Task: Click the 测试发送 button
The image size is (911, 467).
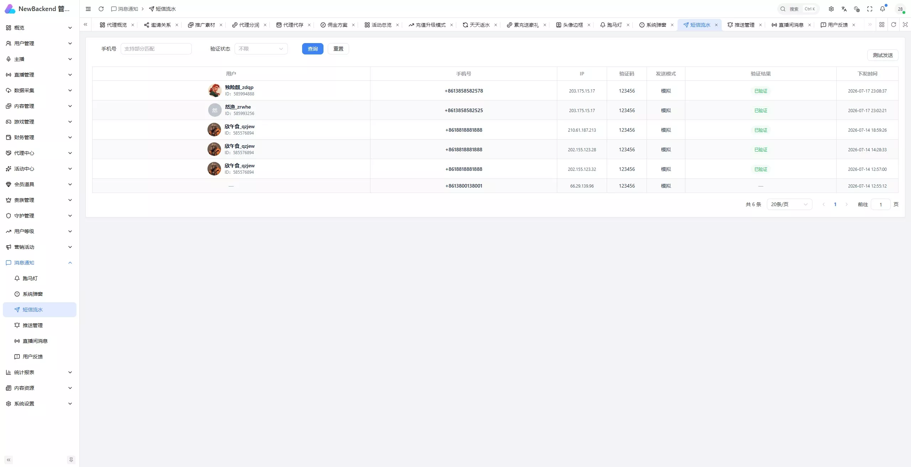Action: (x=883, y=55)
